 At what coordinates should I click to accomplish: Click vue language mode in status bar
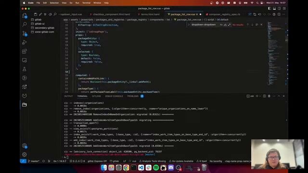pyautogui.click(x=134, y=161)
